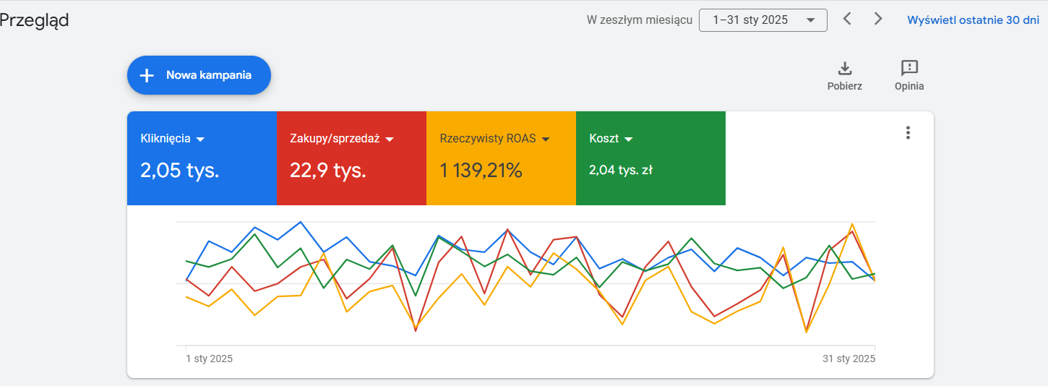The image size is (1048, 386).
Task: Open the Zakupy/sprzedaż metric dropdown arrow
Action: tap(390, 139)
